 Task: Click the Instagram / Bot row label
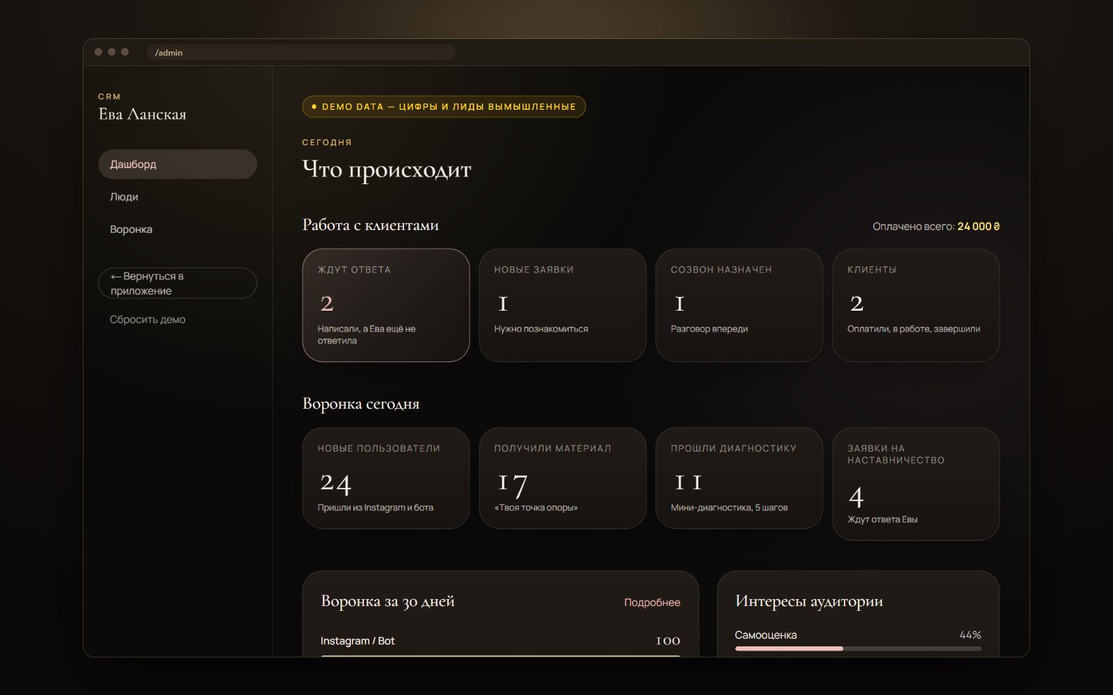tap(358, 641)
